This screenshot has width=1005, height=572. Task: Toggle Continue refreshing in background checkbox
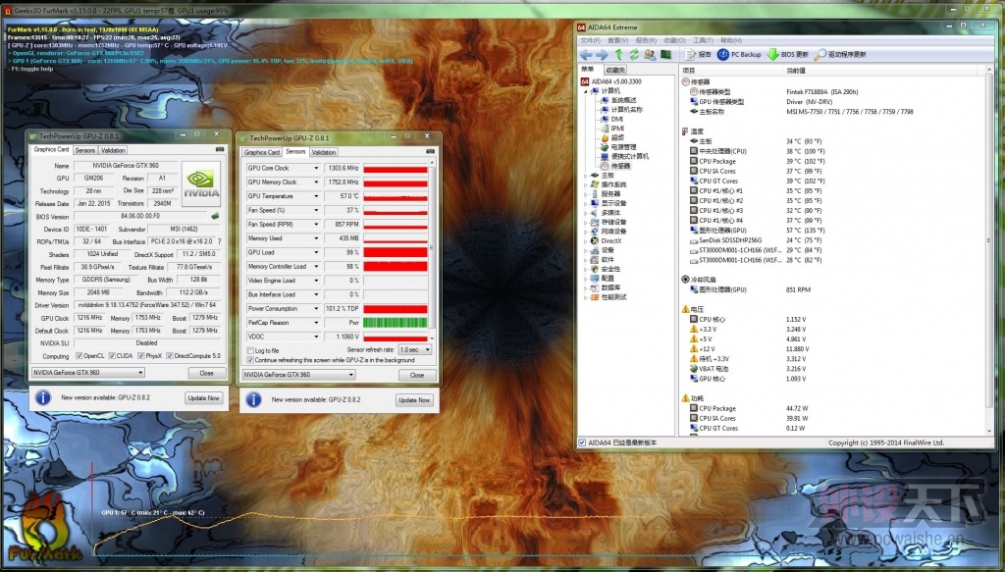(x=250, y=360)
